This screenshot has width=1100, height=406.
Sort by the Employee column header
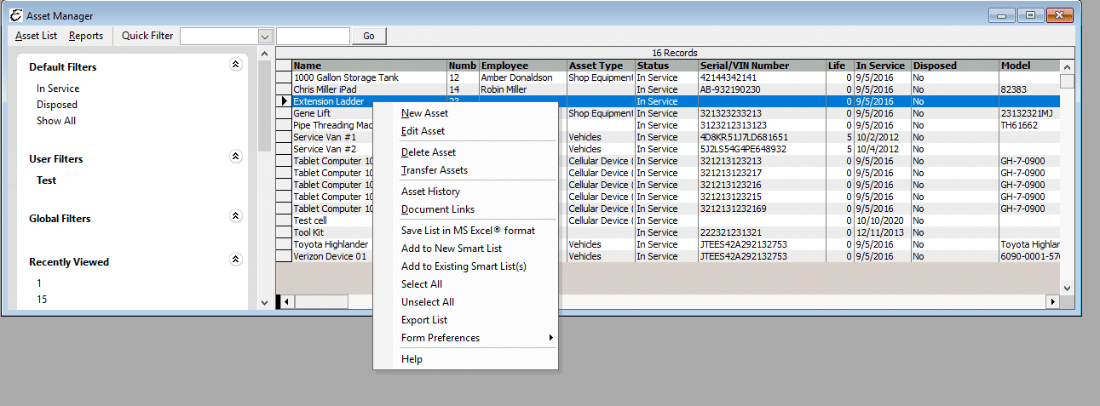523,66
